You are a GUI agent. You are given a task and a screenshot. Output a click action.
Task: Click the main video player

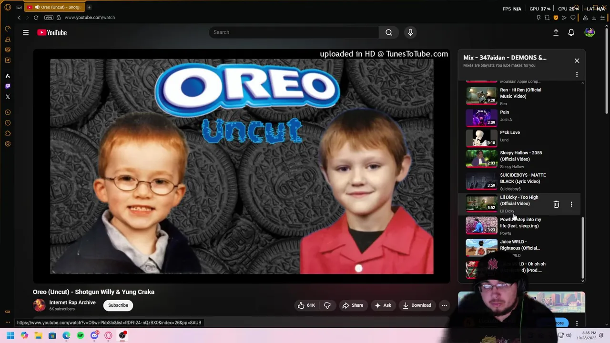tap(242, 166)
